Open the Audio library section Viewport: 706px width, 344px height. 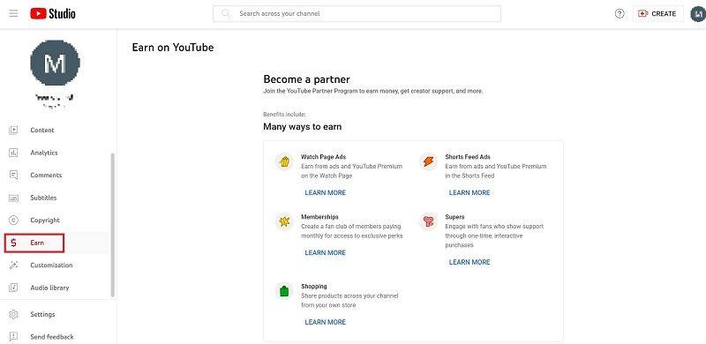[49, 288]
